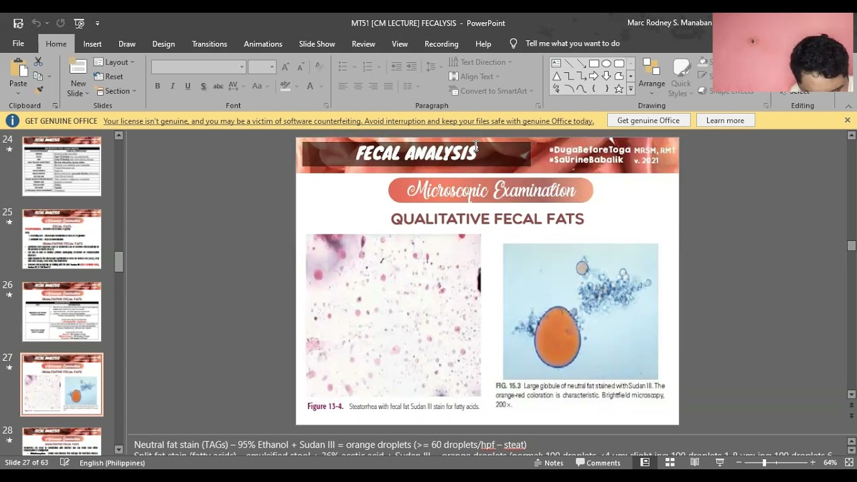Switch to Normal view in status bar

pyautogui.click(x=645, y=463)
